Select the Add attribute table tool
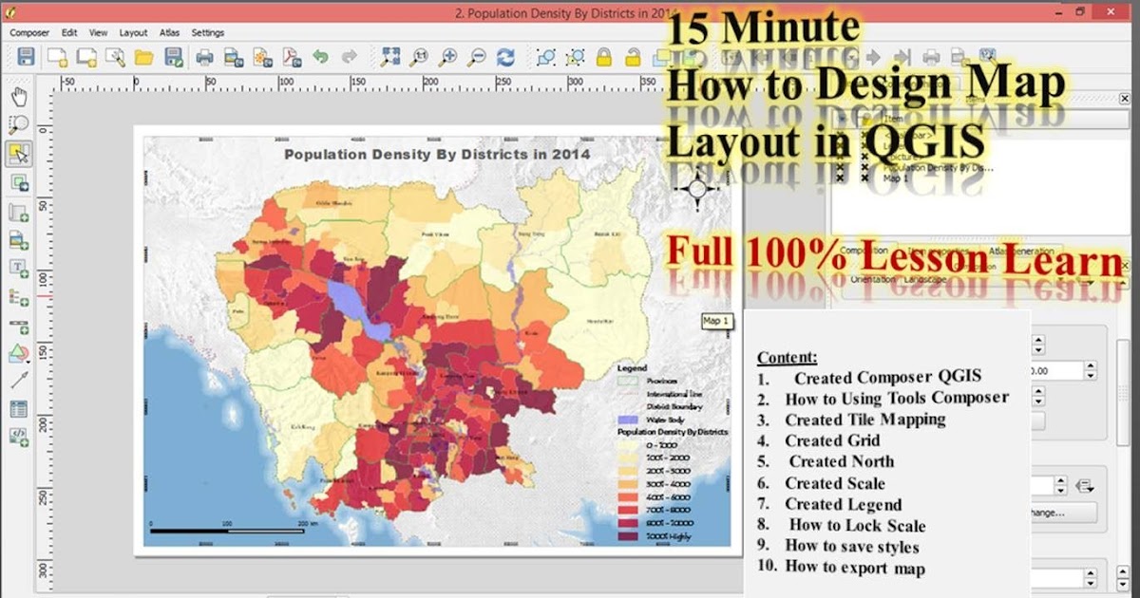The image size is (1140, 598). point(19,409)
